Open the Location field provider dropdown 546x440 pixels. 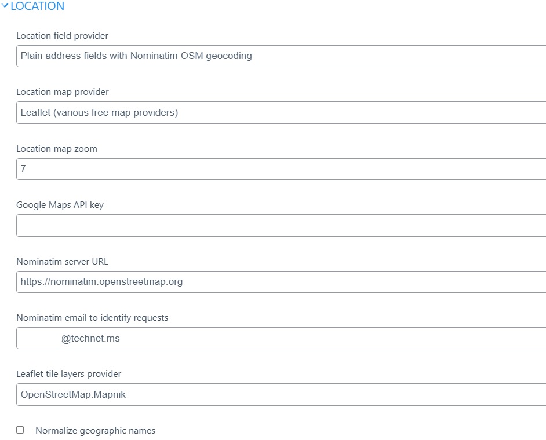click(x=281, y=56)
